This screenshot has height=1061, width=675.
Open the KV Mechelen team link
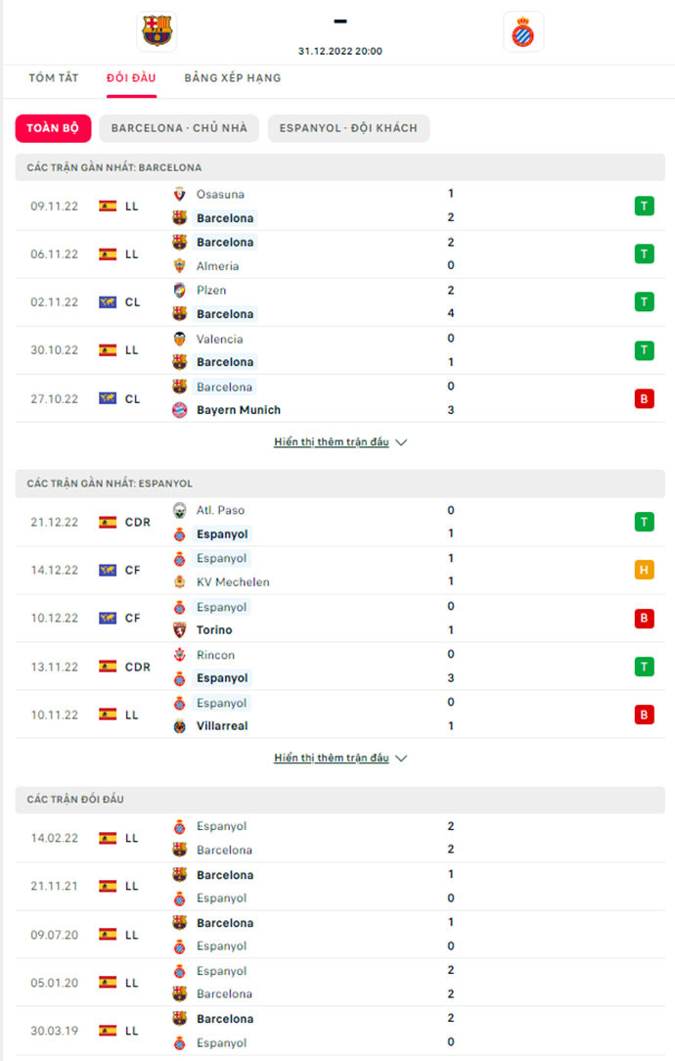click(232, 582)
